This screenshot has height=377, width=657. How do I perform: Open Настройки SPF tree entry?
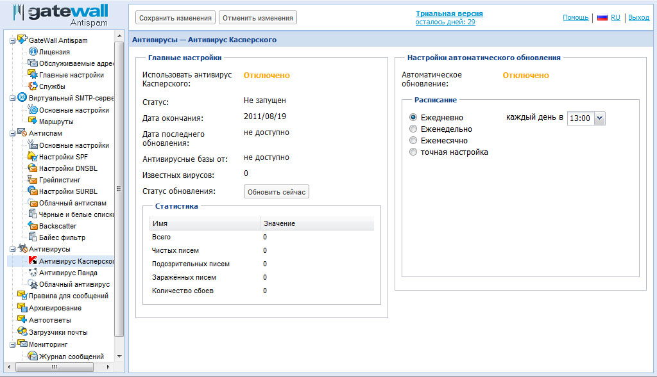(64, 157)
